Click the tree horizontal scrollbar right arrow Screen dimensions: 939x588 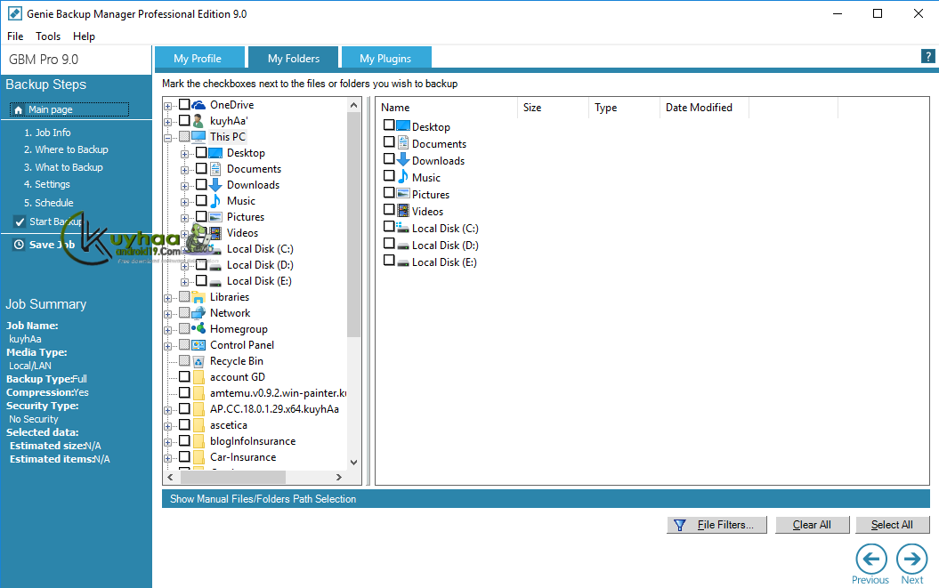coord(338,477)
